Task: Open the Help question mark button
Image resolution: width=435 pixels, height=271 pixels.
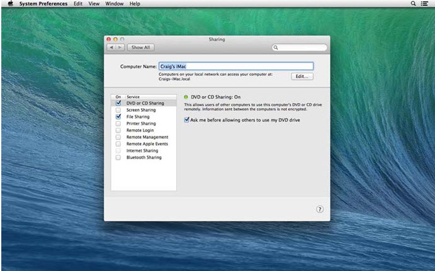Action: click(319, 209)
